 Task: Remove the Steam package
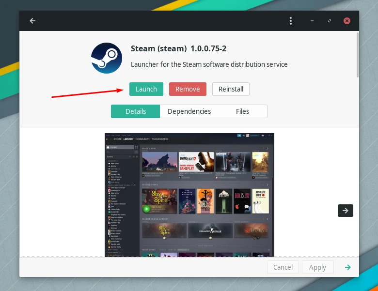tap(188, 89)
